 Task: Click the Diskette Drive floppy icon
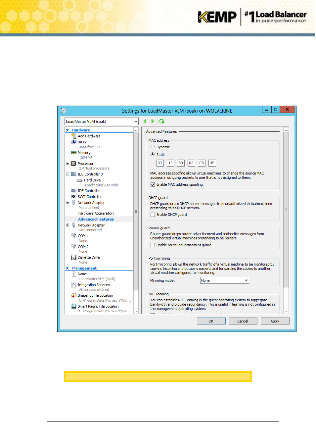[x=74, y=257]
